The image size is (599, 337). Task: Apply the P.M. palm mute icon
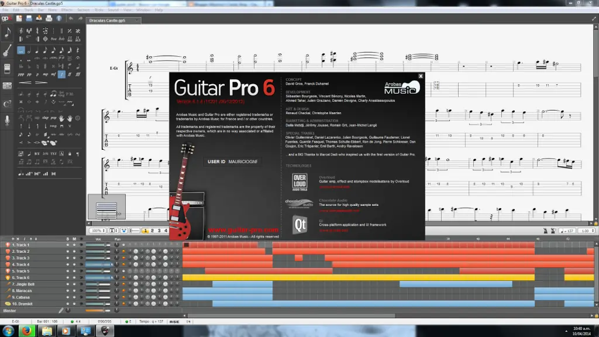70,94
